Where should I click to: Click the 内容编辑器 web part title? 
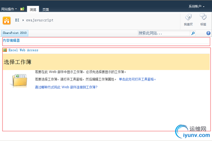click(11, 40)
